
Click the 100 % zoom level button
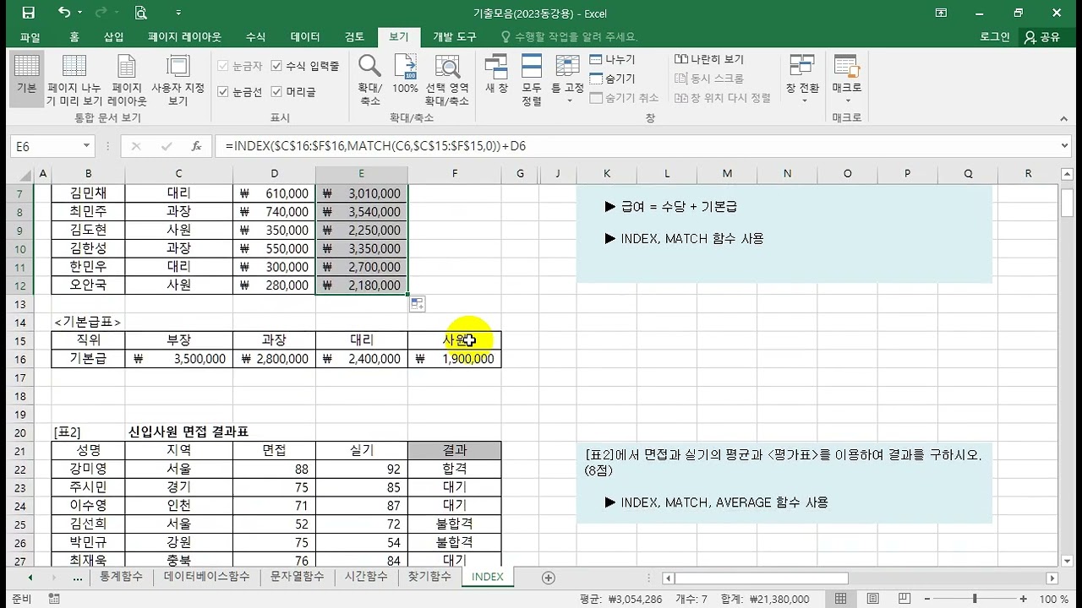pos(1053,599)
